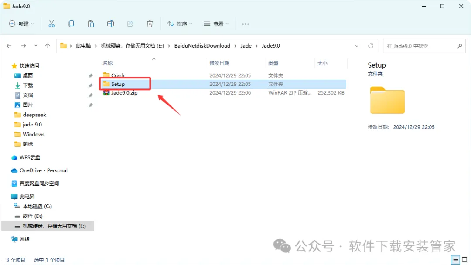Open 本地磁盘 (C:) drive

[37, 207]
